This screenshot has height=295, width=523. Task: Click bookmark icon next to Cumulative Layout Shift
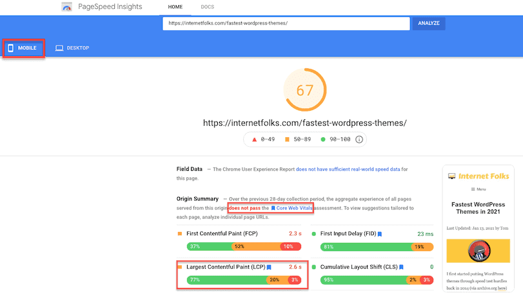click(401, 267)
